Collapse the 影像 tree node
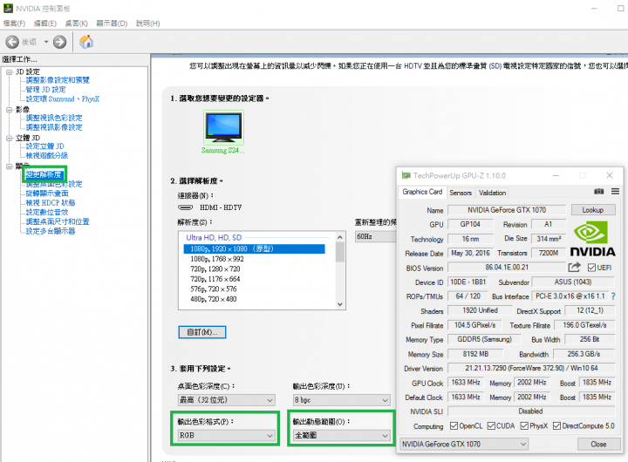Image resolution: width=628 pixels, height=462 pixels. (10, 110)
